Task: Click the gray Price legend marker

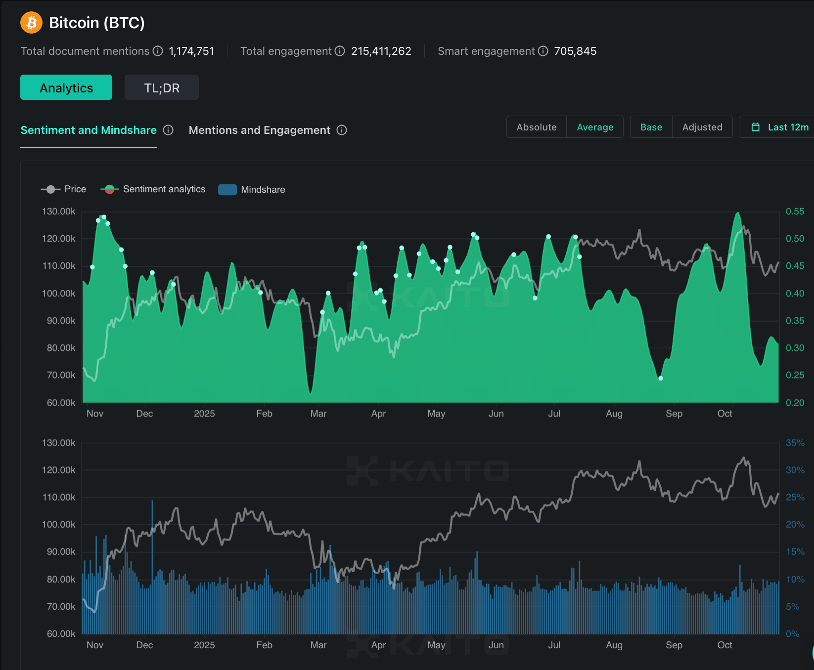Action: 50,189
